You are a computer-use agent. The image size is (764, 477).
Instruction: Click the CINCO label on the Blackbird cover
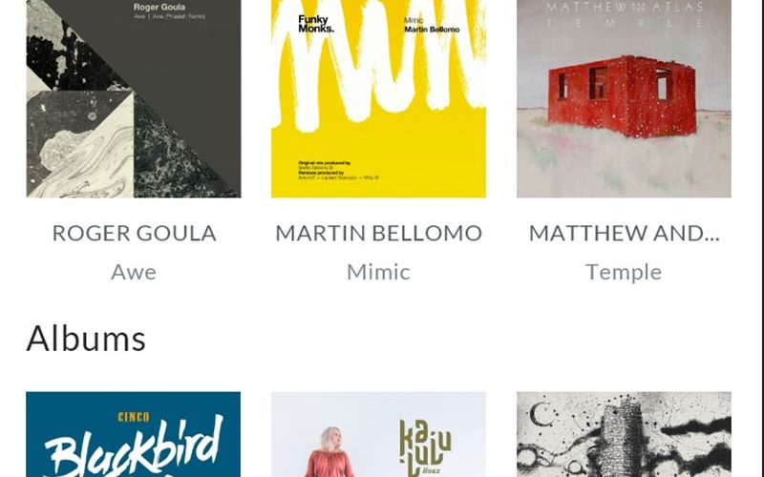[x=134, y=417]
